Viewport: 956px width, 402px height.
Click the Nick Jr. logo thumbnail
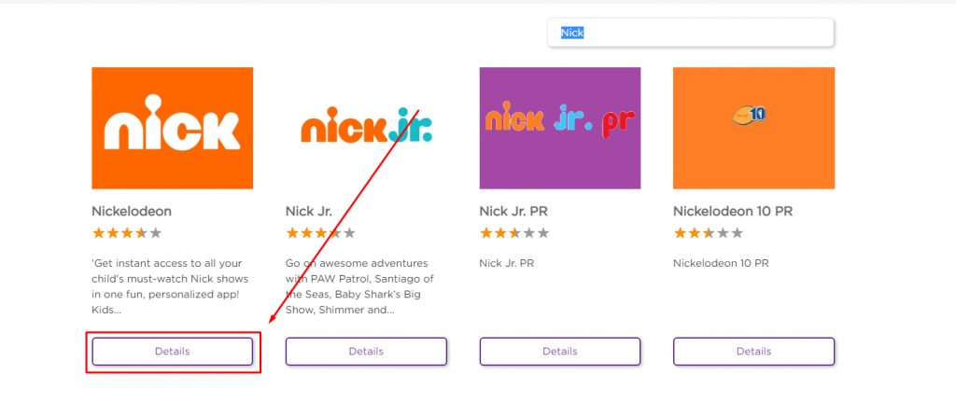tap(366, 128)
